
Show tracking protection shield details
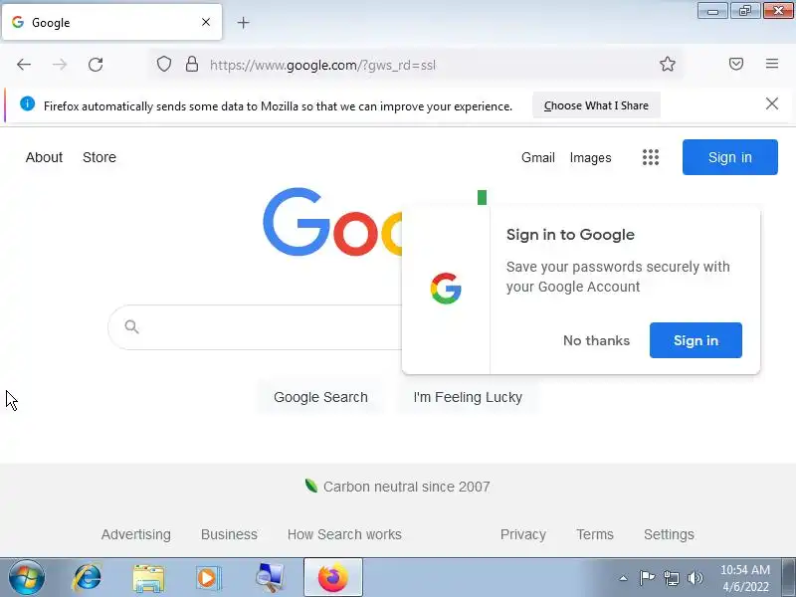pos(163,64)
